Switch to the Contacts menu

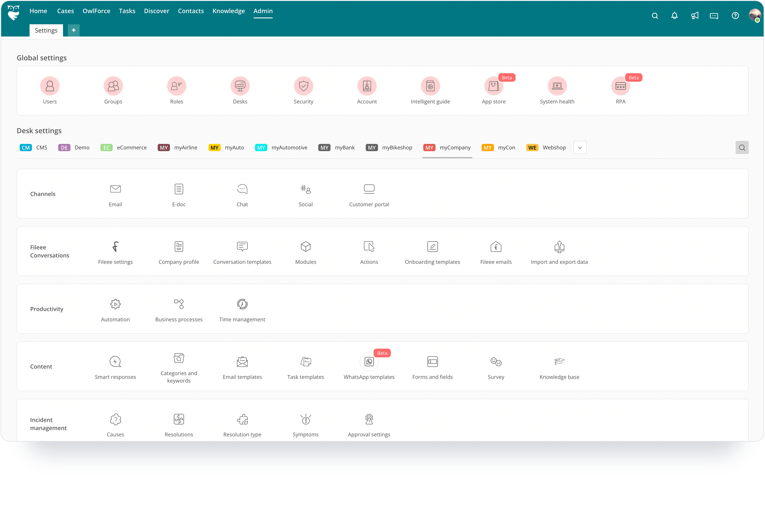pyautogui.click(x=191, y=11)
